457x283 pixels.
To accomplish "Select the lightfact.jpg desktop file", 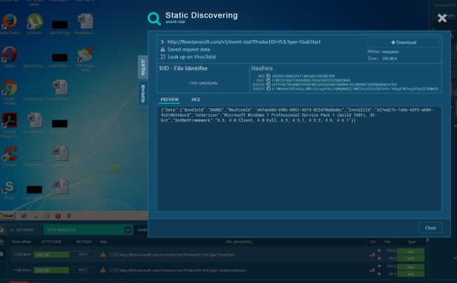I will coord(60,27).
